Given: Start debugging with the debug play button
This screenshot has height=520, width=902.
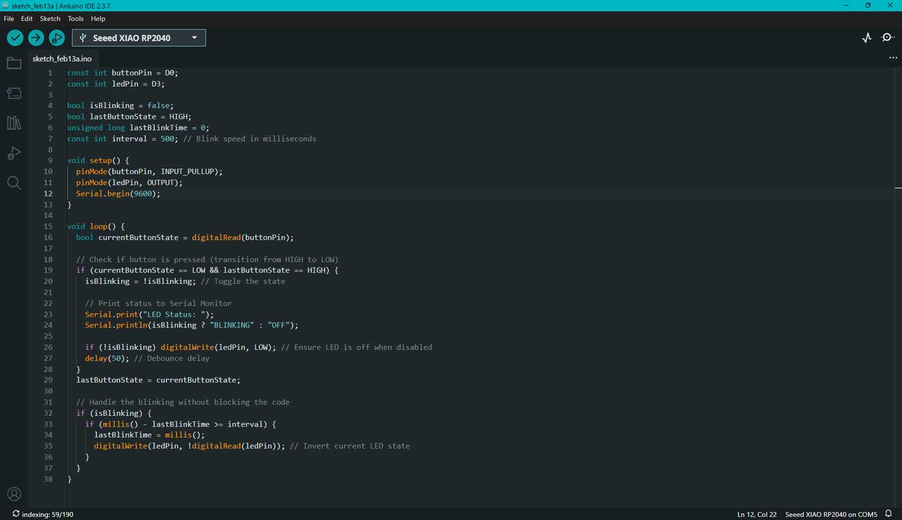Looking at the screenshot, I should [x=57, y=38].
